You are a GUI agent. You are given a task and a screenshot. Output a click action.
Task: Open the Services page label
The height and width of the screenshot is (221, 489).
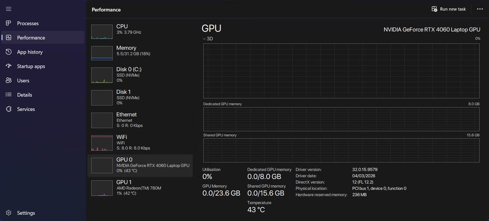(26, 109)
